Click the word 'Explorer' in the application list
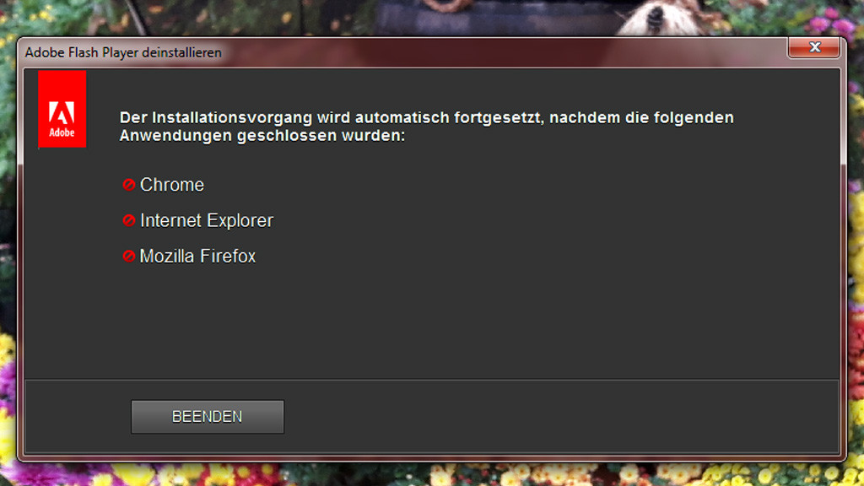The image size is (864, 486). pos(240,220)
